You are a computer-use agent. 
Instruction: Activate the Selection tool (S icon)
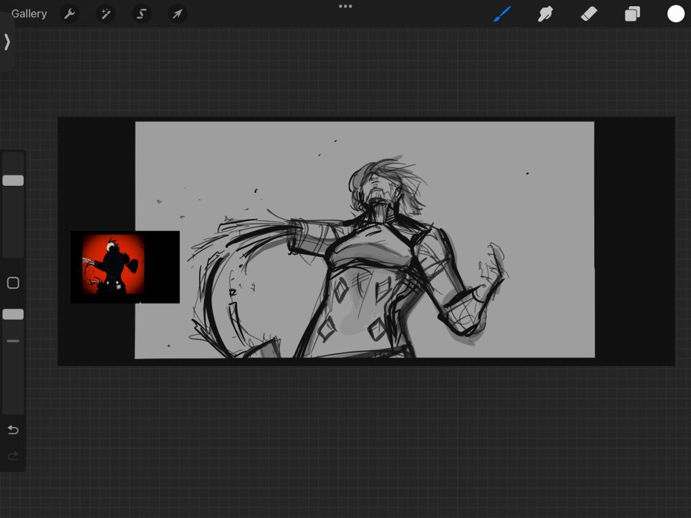click(142, 14)
